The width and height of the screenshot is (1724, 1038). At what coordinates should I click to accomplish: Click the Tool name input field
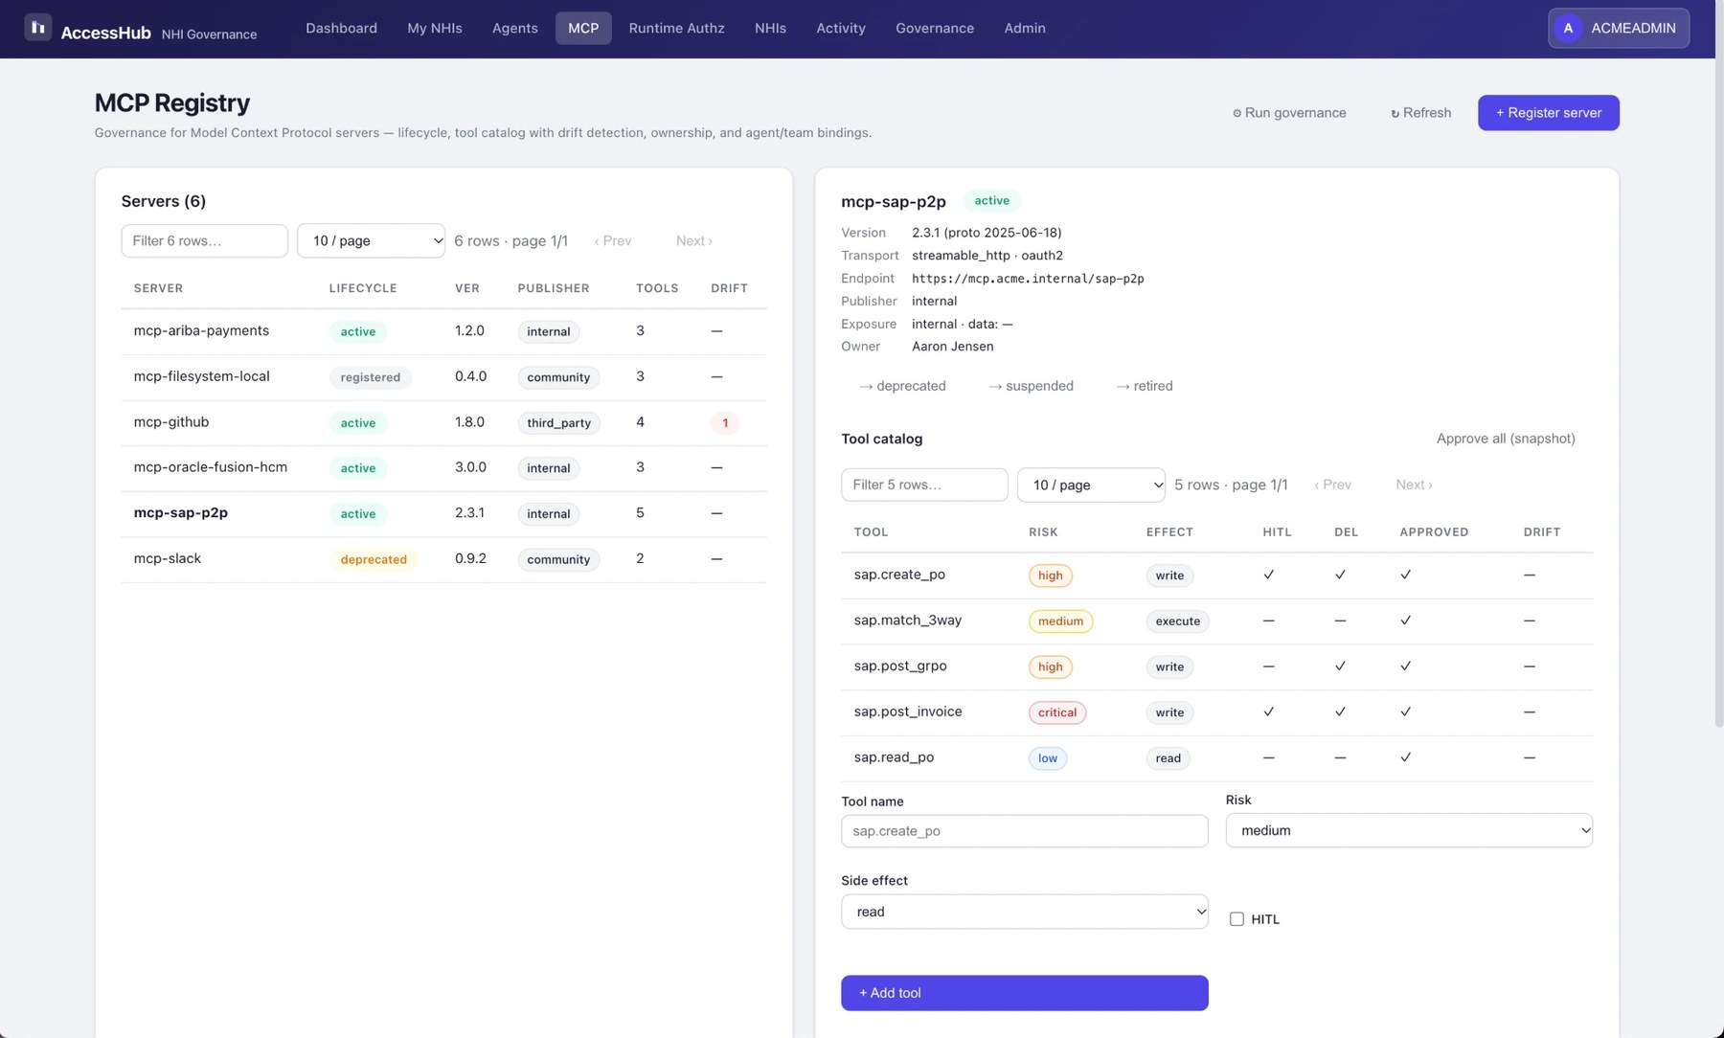(x=1024, y=831)
